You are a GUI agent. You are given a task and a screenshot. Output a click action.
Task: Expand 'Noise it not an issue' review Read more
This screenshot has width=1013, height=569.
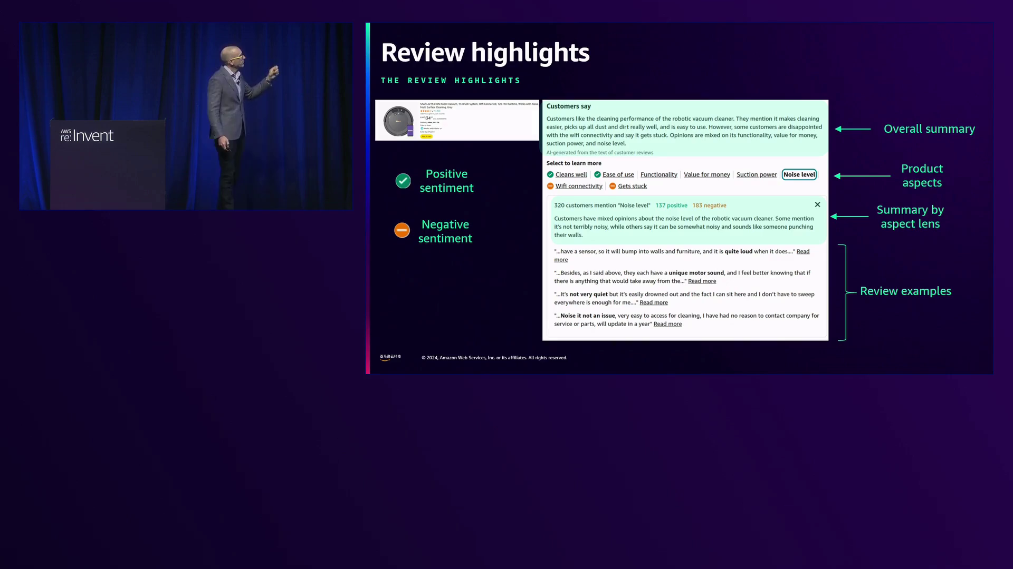coord(667,324)
